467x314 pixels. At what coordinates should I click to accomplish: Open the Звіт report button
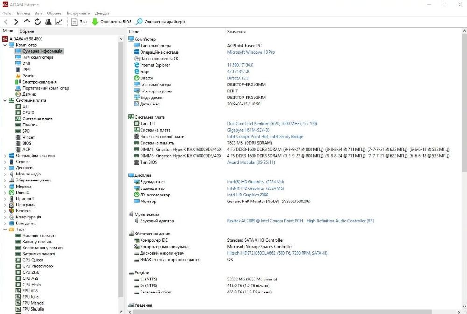tap(79, 22)
